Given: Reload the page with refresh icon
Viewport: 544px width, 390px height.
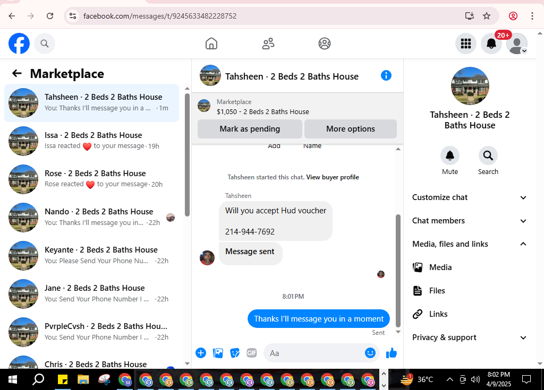Looking at the screenshot, I should pos(50,16).
